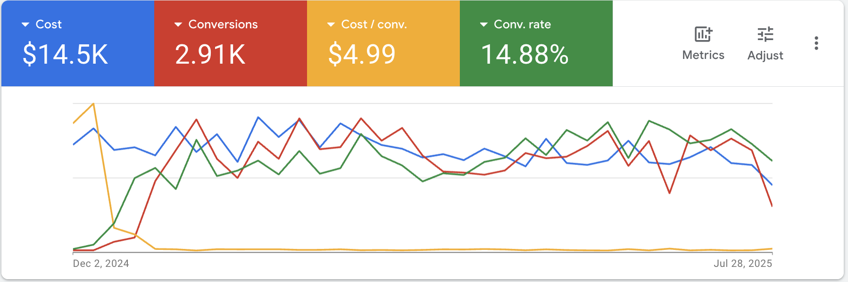Click the Adjust button label

(765, 55)
